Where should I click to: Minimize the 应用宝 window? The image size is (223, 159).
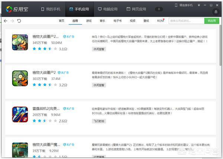[x=205, y=5]
